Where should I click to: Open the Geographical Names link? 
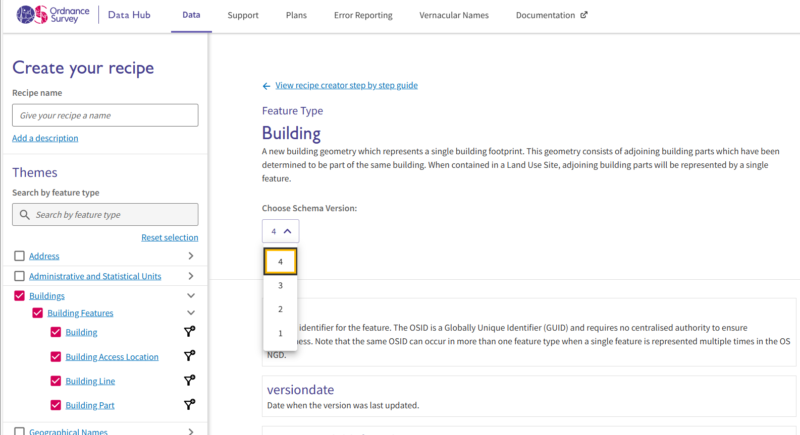coord(68,431)
